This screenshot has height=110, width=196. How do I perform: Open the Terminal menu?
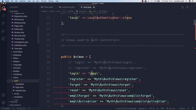tap(43, 1)
